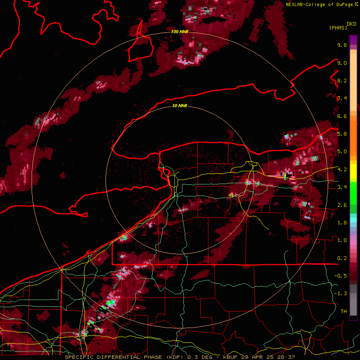Click the 2.6 legend value

click(x=342, y=205)
